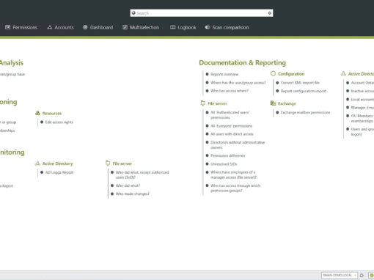Open 'Who did what?' report

pos(128,185)
